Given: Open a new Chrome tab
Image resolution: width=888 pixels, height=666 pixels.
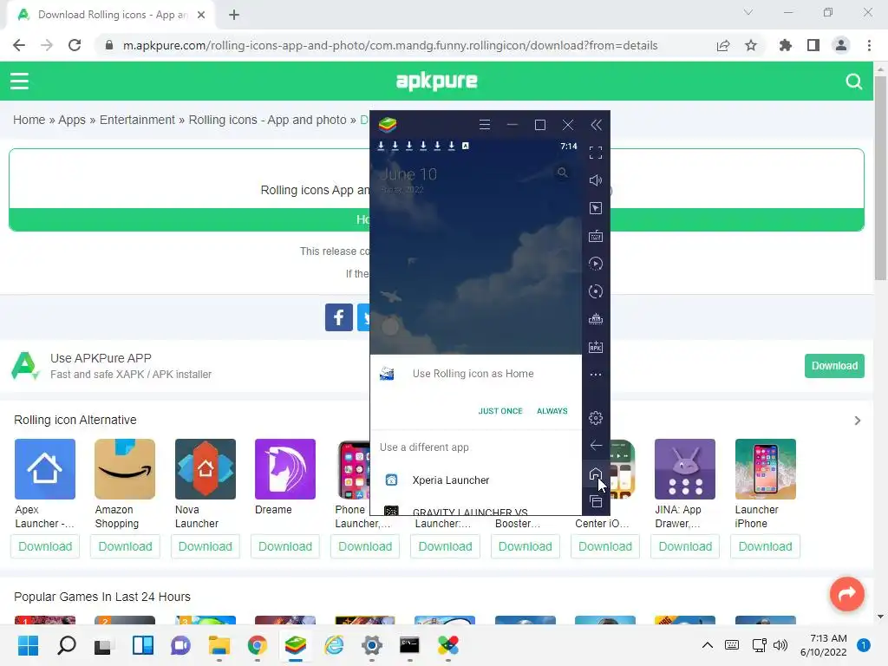Looking at the screenshot, I should 234,15.
